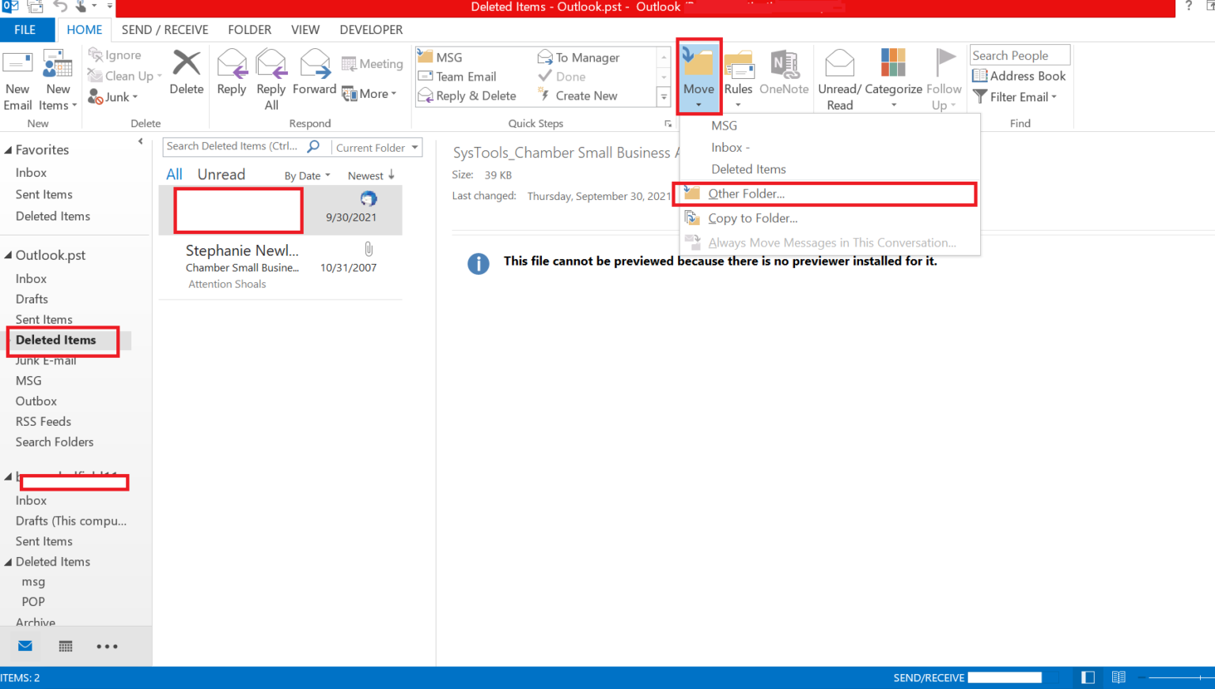Open the Rules dropdown

[x=738, y=80]
